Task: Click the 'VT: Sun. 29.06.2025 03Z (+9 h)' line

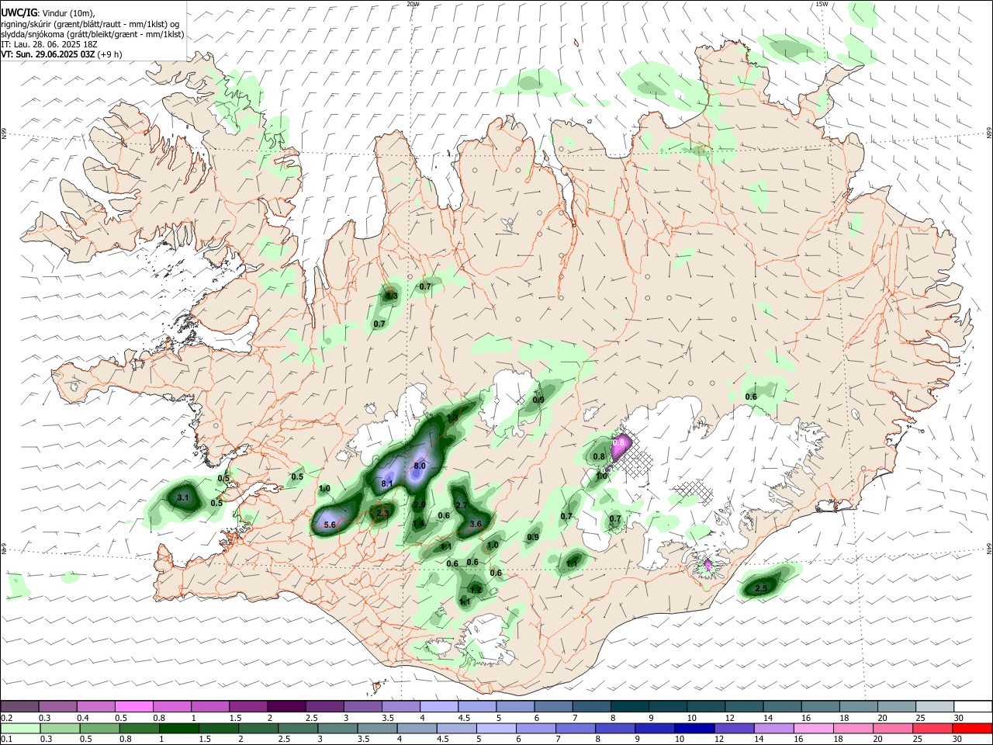Action: pyautogui.click(x=61, y=54)
